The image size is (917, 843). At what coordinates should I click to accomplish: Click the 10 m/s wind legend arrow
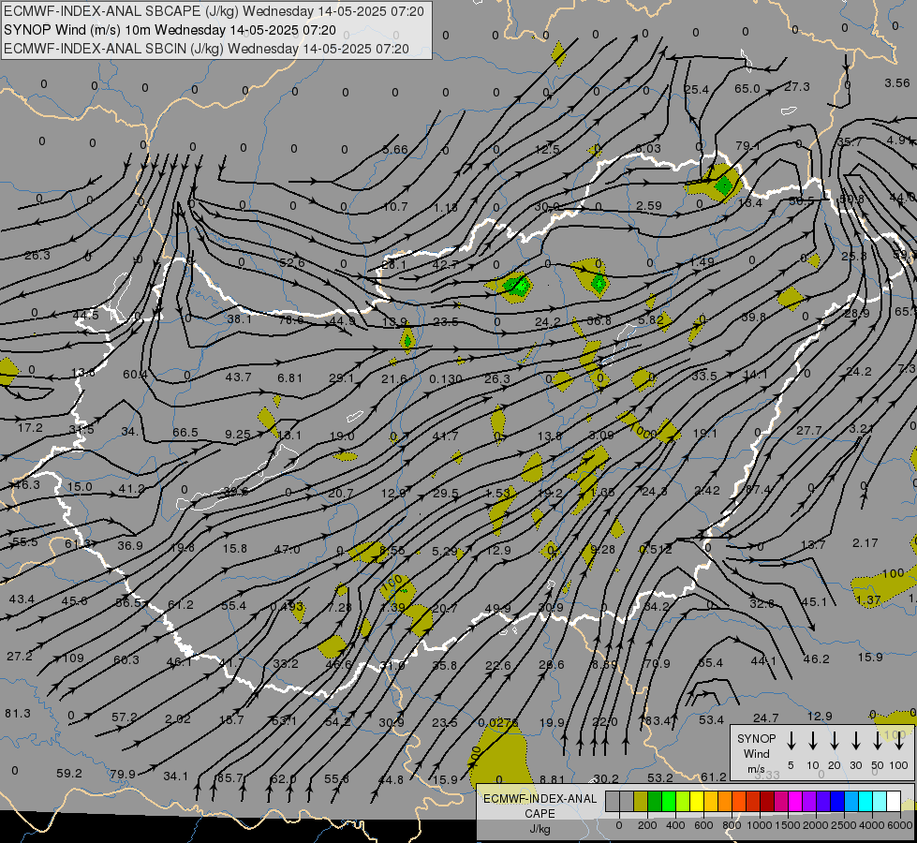pos(812,740)
